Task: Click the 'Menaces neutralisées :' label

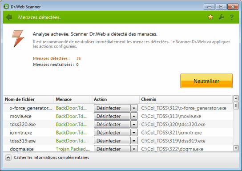Action: (54, 65)
